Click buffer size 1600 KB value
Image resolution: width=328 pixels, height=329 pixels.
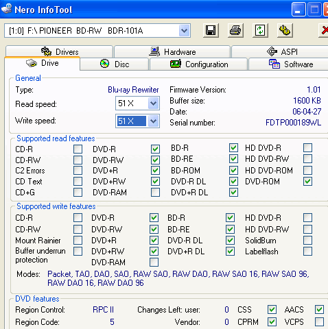tap(307, 101)
